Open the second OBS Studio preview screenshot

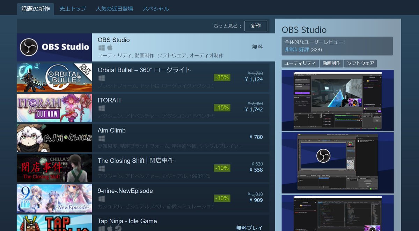338,163
